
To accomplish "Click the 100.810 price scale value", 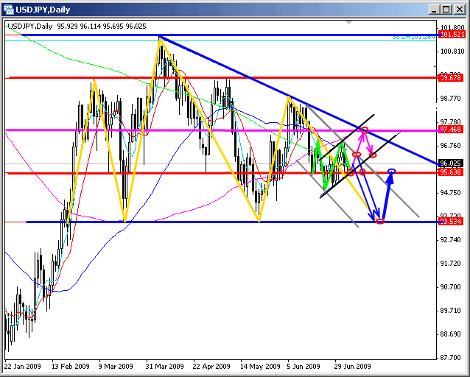I will click(x=452, y=52).
